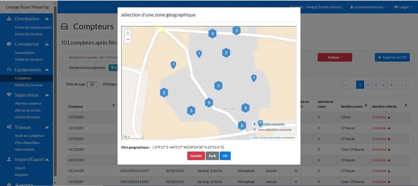The width and height of the screenshot is (418, 186).
Task: Open Alertes de service in sidebar
Action: coord(28,110)
